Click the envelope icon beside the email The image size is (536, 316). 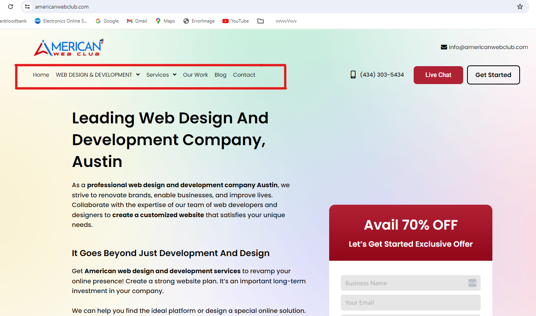pos(444,47)
